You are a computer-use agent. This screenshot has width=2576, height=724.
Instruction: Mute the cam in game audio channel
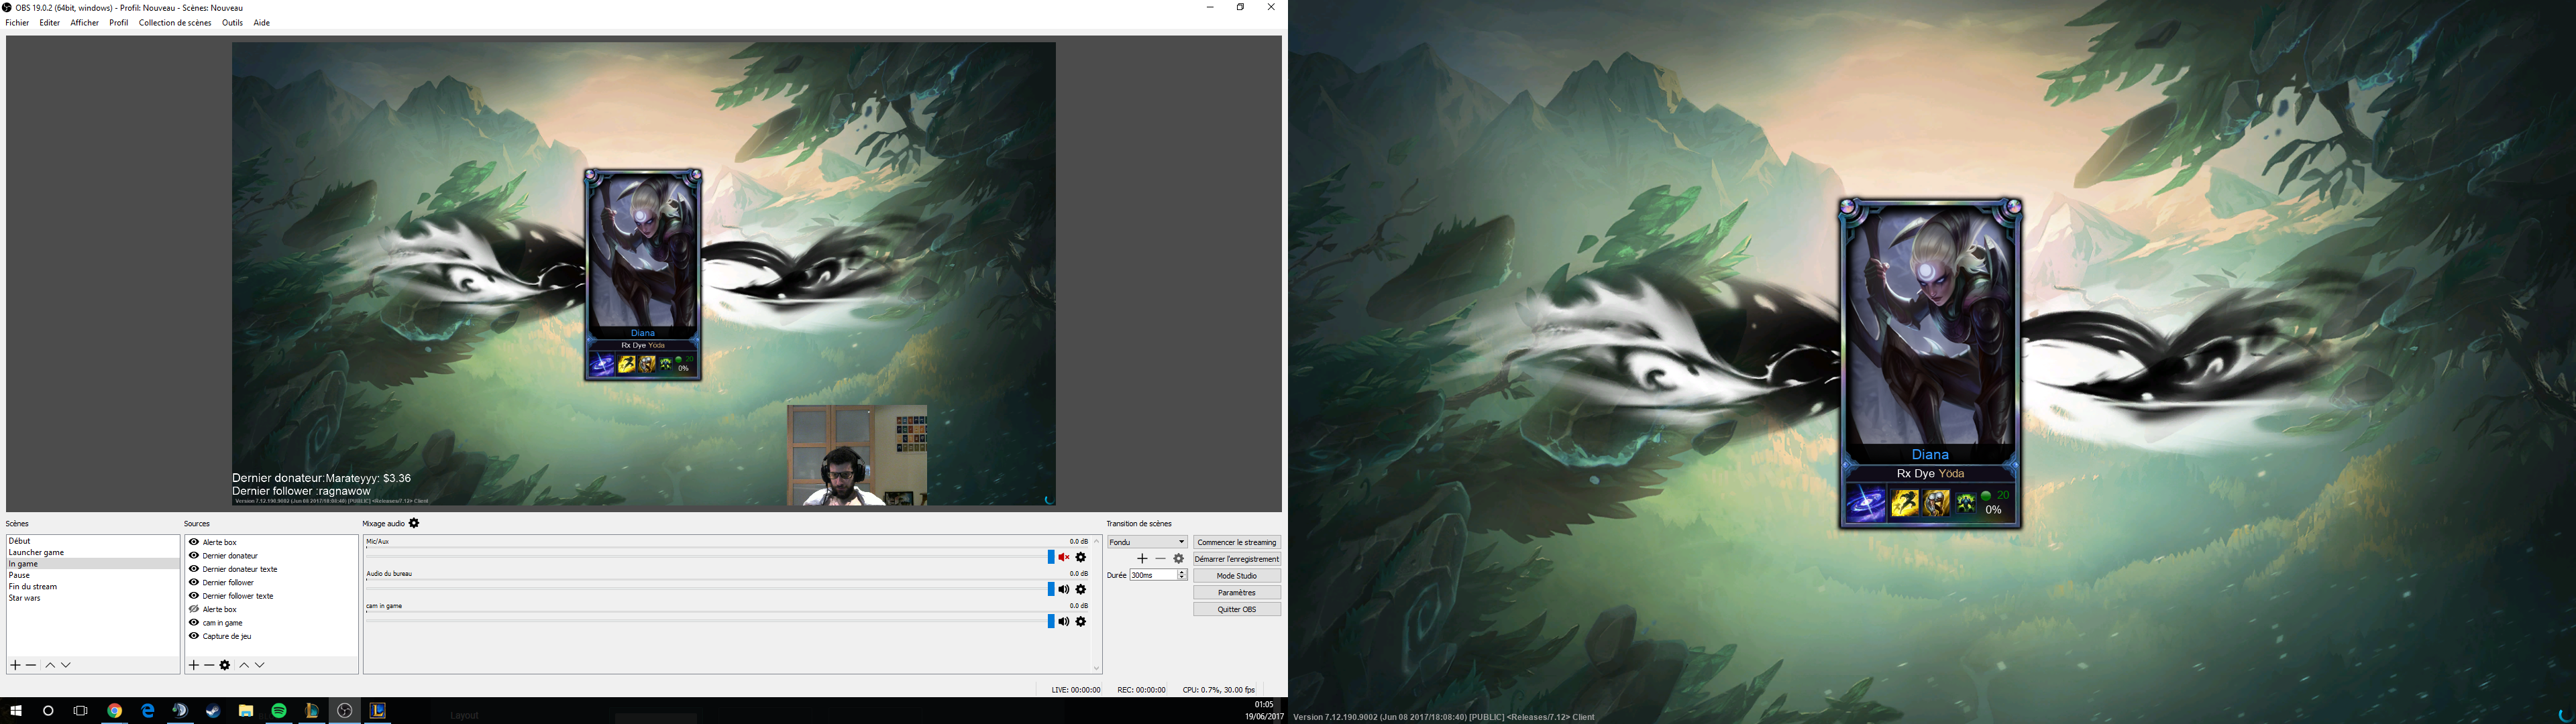(x=1064, y=621)
